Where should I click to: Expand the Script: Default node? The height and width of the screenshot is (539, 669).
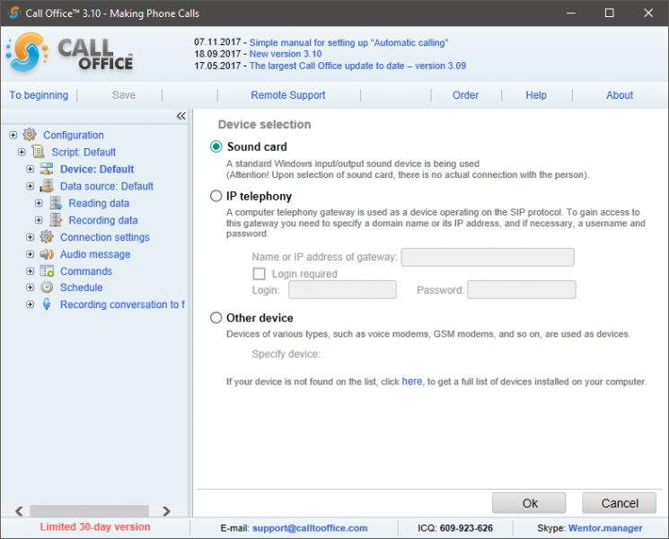pos(22,152)
